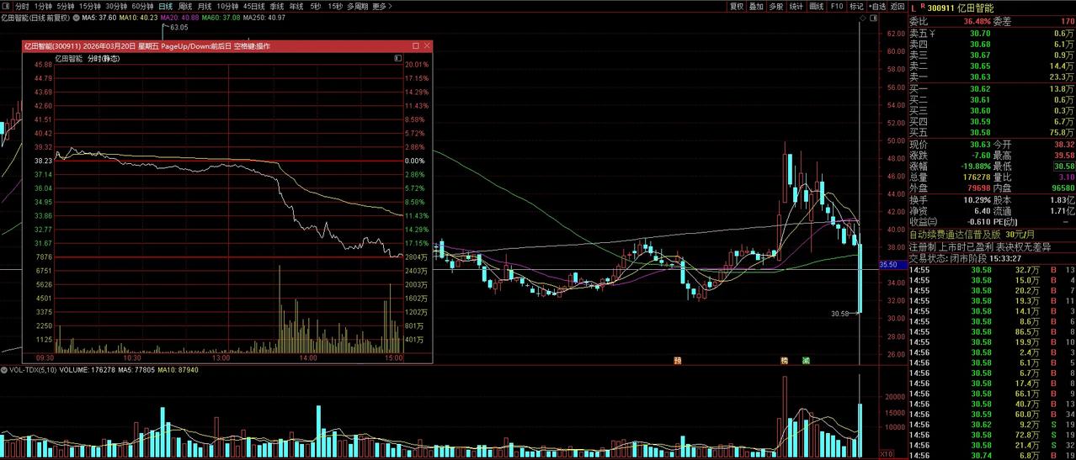Click the 总量 176270 value
The image size is (1076, 460).
click(975, 177)
